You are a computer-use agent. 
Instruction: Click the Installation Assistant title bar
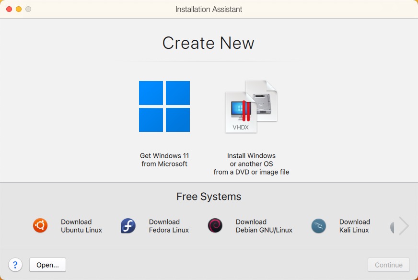pos(209,9)
